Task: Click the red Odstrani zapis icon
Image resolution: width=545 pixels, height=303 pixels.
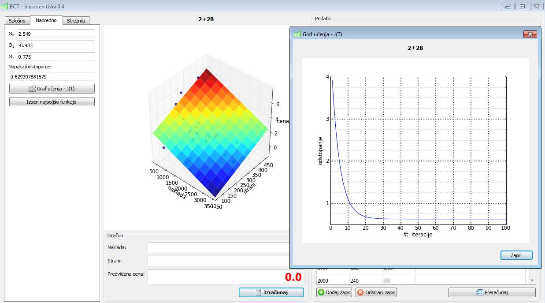Action: pyautogui.click(x=360, y=292)
